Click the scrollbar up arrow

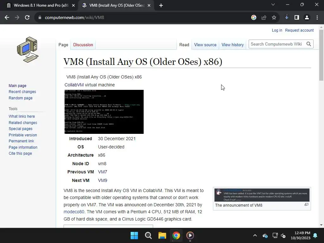(321, 27)
